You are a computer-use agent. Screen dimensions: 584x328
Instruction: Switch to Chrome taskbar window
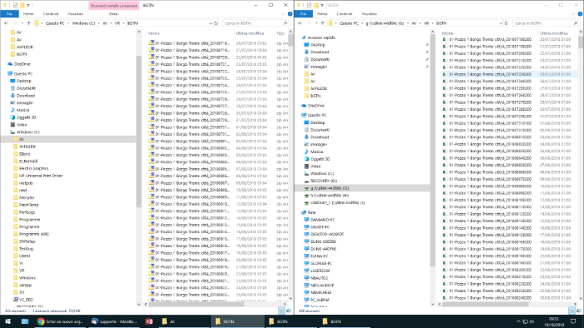click(60, 321)
